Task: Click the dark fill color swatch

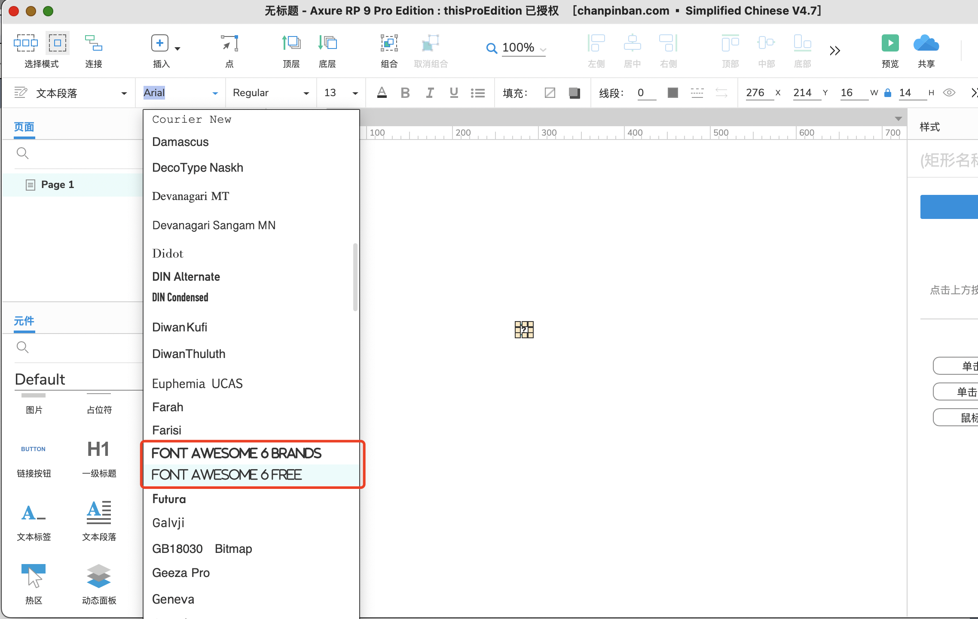Action: [574, 93]
